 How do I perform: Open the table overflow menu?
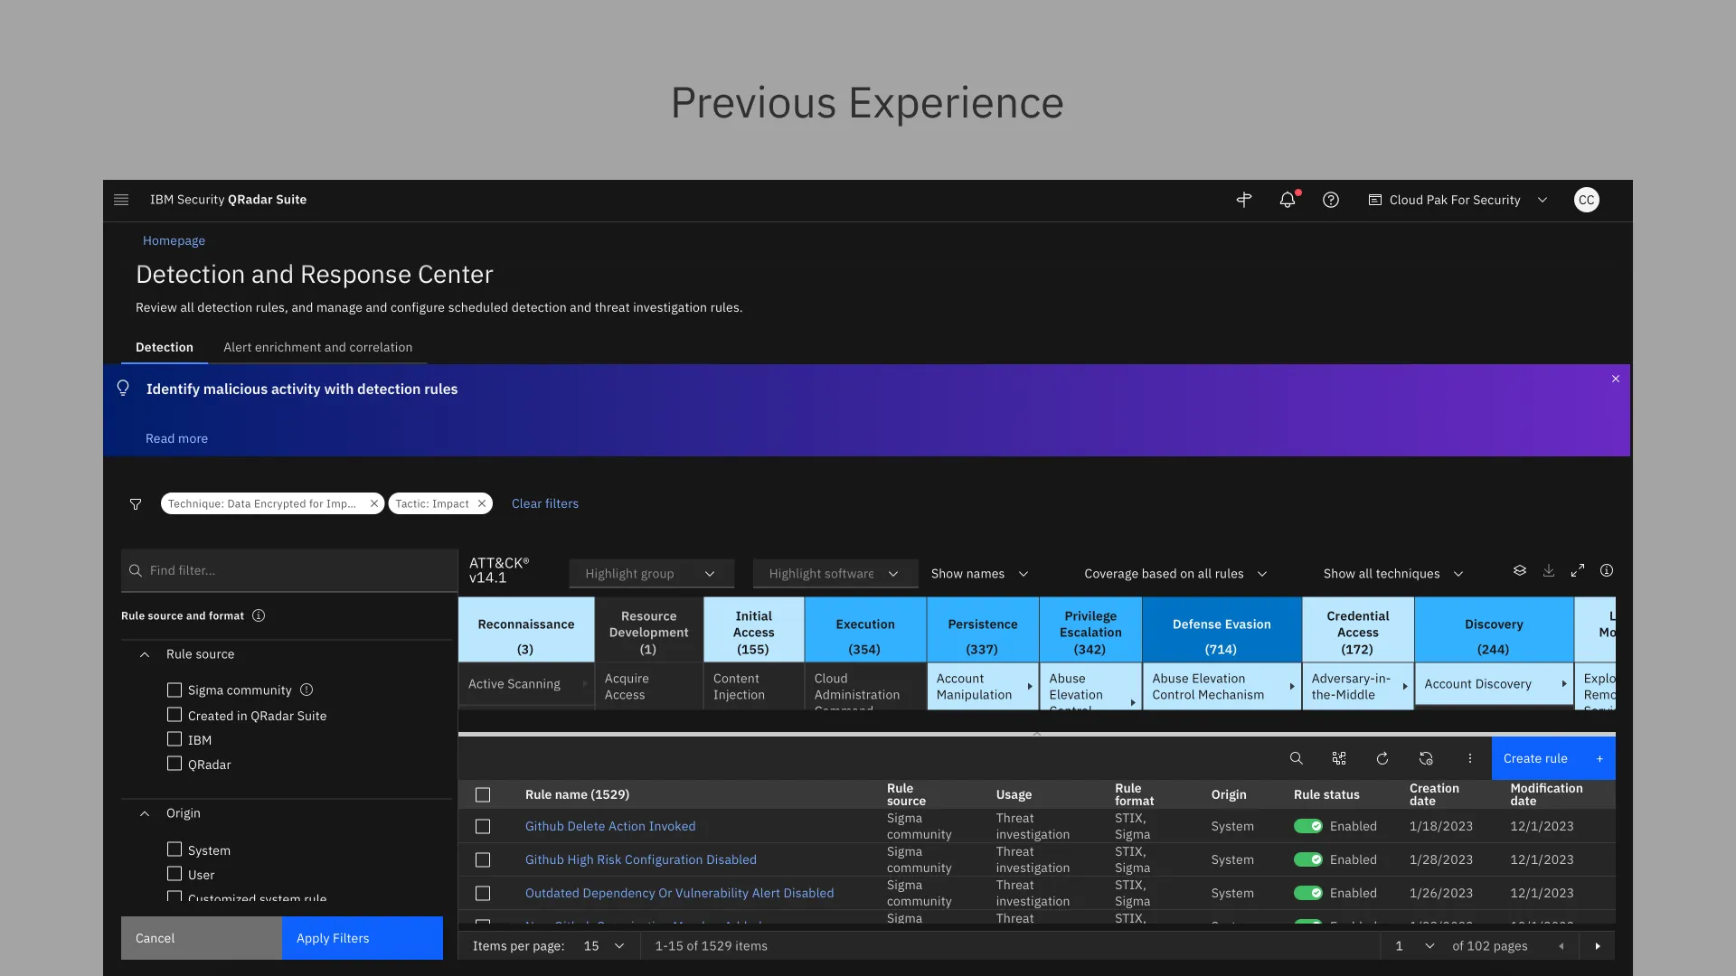point(1470,758)
